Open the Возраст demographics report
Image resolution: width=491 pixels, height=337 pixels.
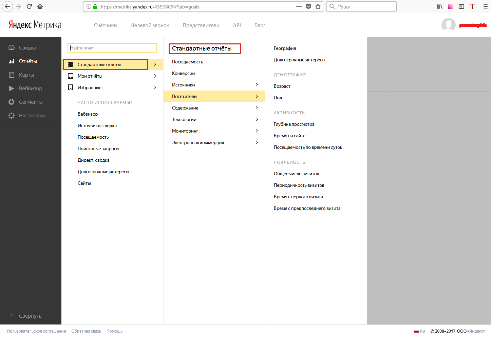(x=282, y=86)
